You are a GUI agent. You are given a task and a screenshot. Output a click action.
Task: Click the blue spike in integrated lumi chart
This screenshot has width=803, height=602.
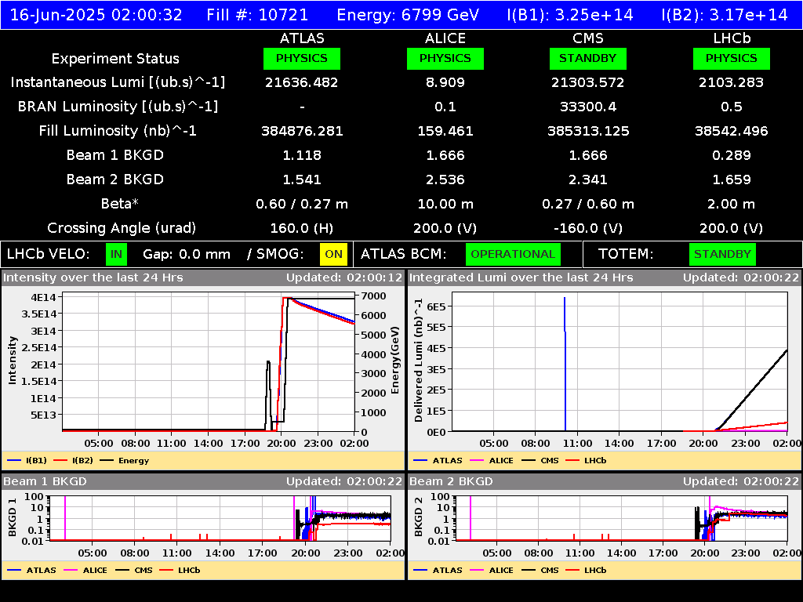pos(565,364)
